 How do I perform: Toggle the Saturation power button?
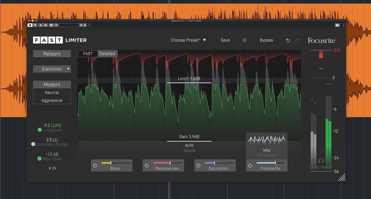pyautogui.click(x=198, y=166)
